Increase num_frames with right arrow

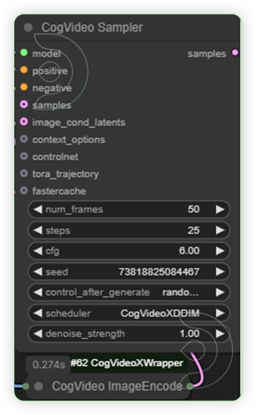220,209
